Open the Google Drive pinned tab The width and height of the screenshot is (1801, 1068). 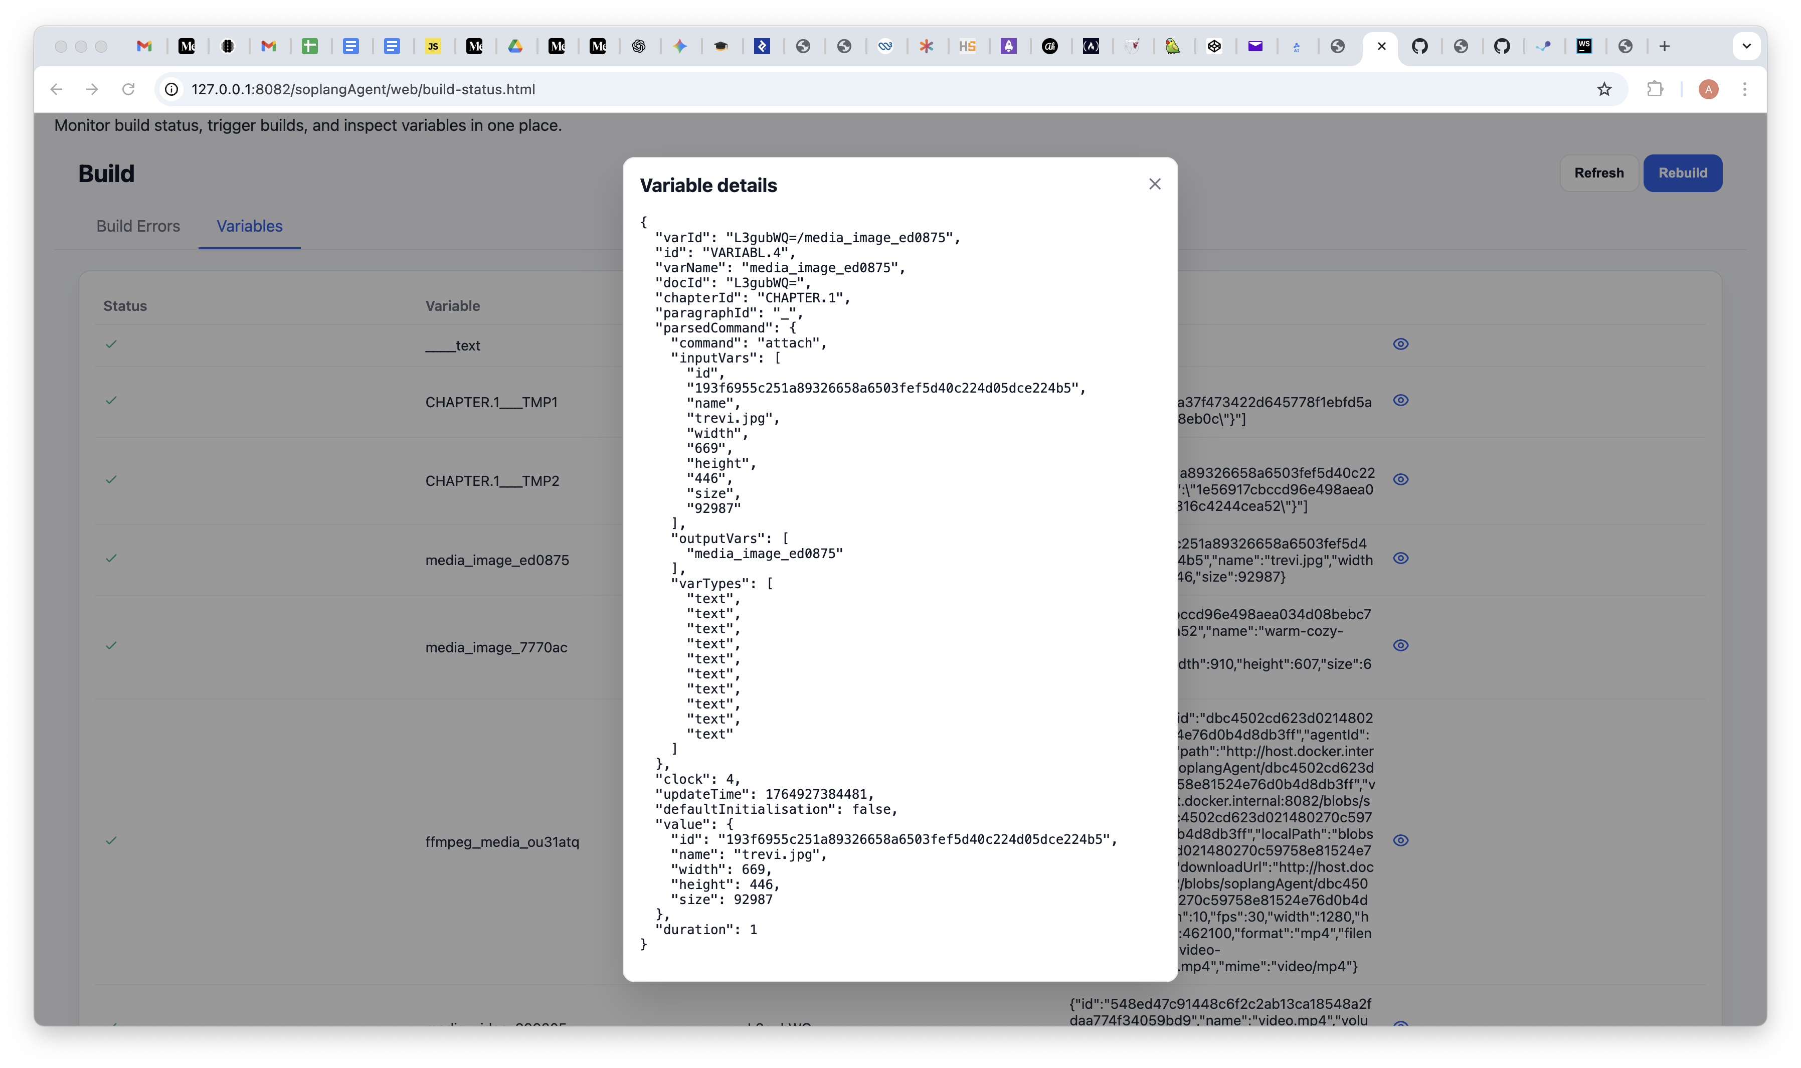tap(516, 46)
